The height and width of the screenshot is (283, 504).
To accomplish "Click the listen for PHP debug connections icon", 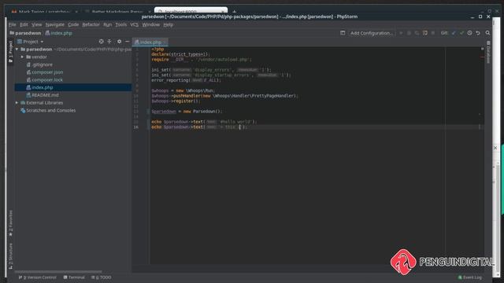I will (425, 33).
